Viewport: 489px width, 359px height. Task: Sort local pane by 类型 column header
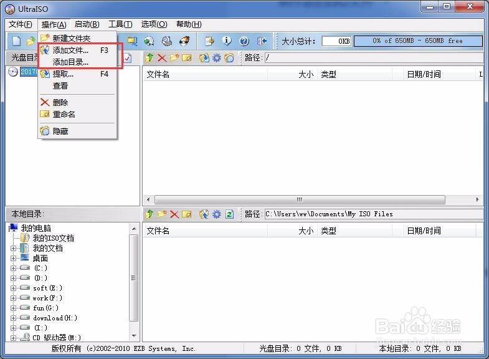pyautogui.click(x=354, y=231)
